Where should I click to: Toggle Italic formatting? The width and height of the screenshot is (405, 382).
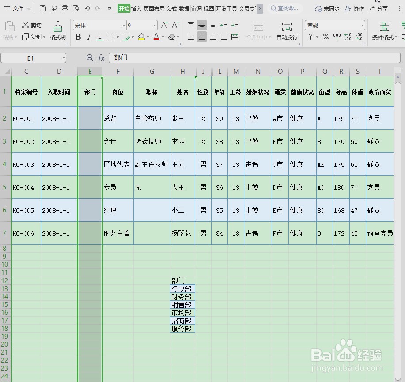click(x=89, y=37)
